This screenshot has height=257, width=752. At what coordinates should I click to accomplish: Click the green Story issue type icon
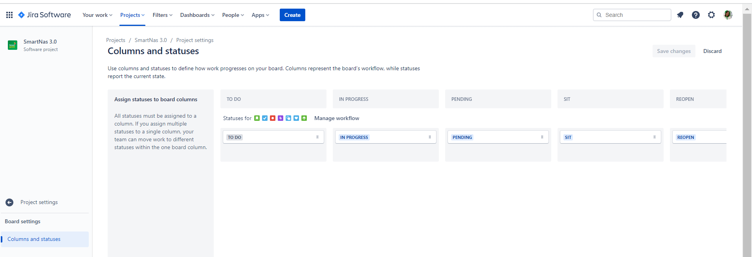coord(257,118)
